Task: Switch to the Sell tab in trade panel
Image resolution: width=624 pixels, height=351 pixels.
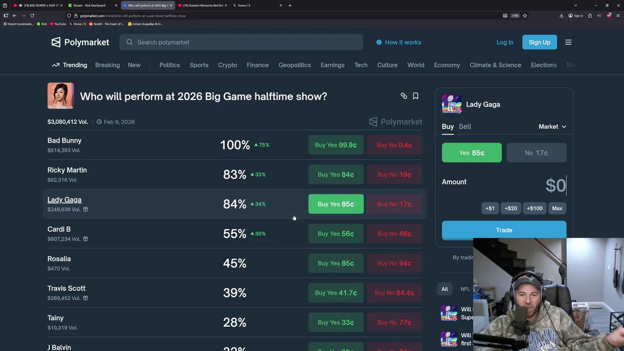Action: point(465,126)
